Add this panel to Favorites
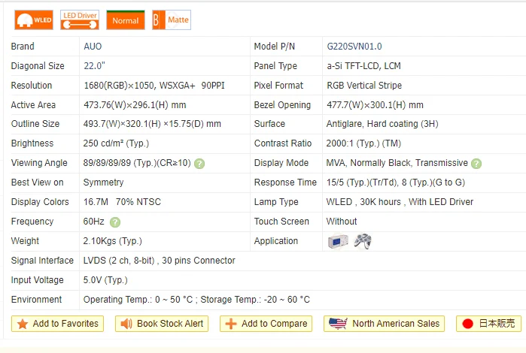 [57, 324]
